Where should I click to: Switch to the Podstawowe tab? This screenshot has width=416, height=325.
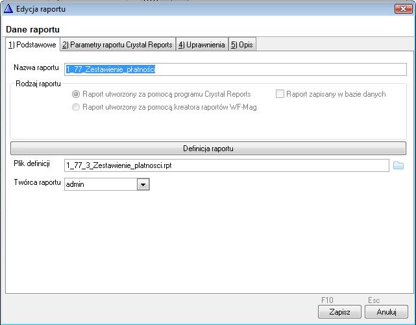32,45
